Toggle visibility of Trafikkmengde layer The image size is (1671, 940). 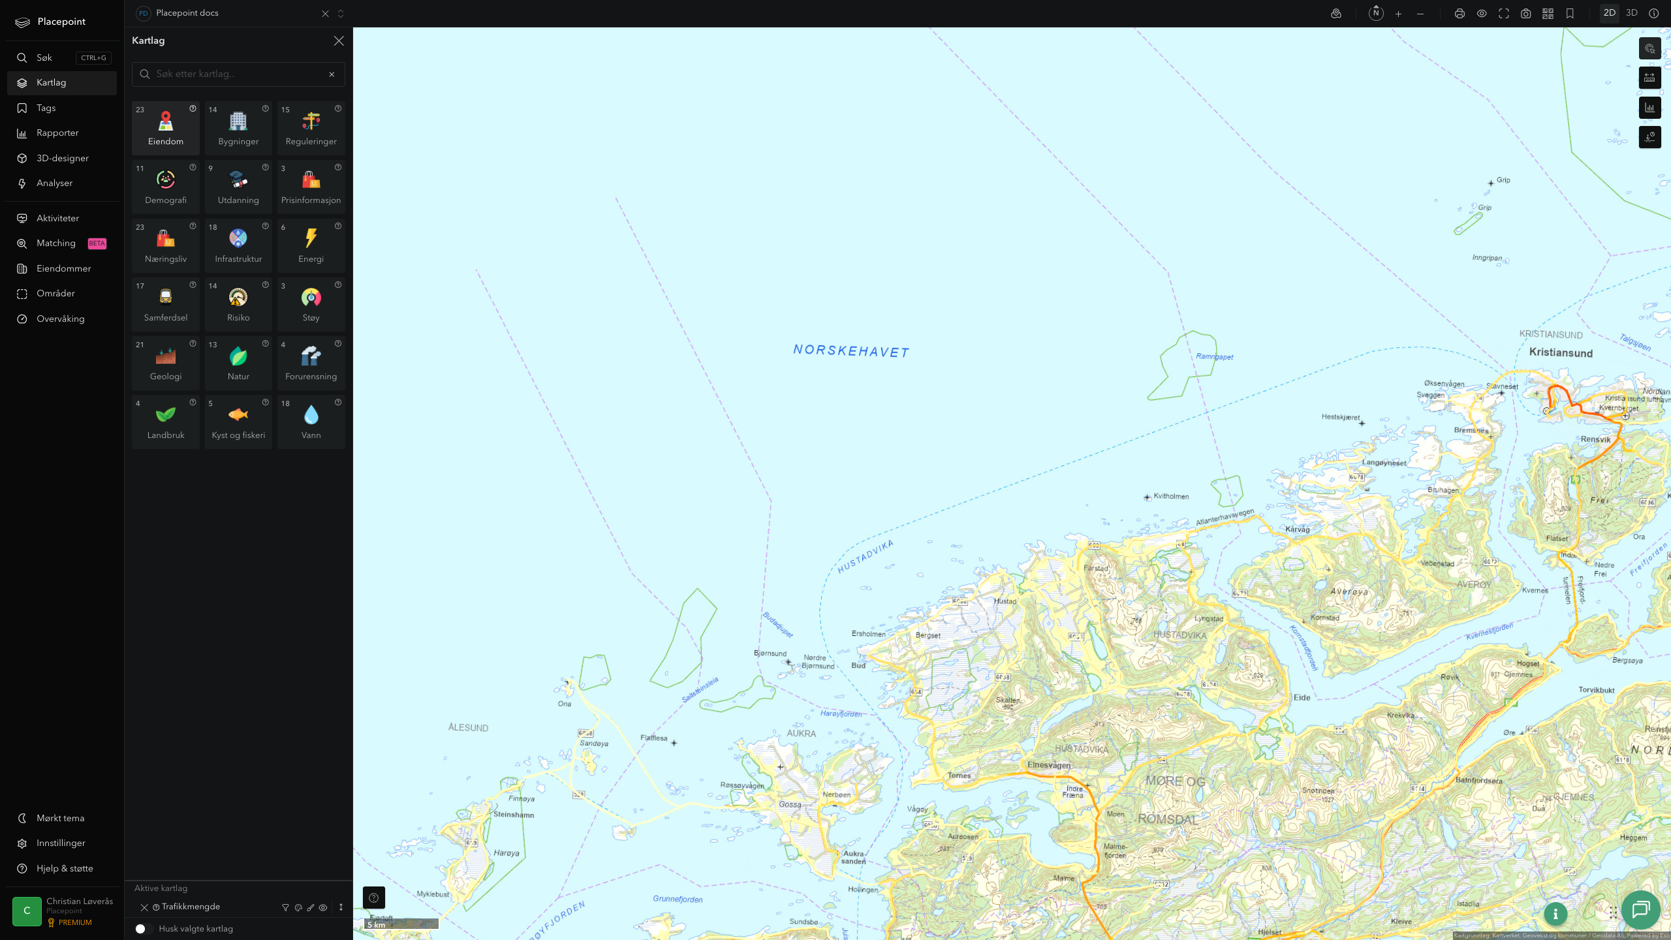pyautogui.click(x=323, y=907)
